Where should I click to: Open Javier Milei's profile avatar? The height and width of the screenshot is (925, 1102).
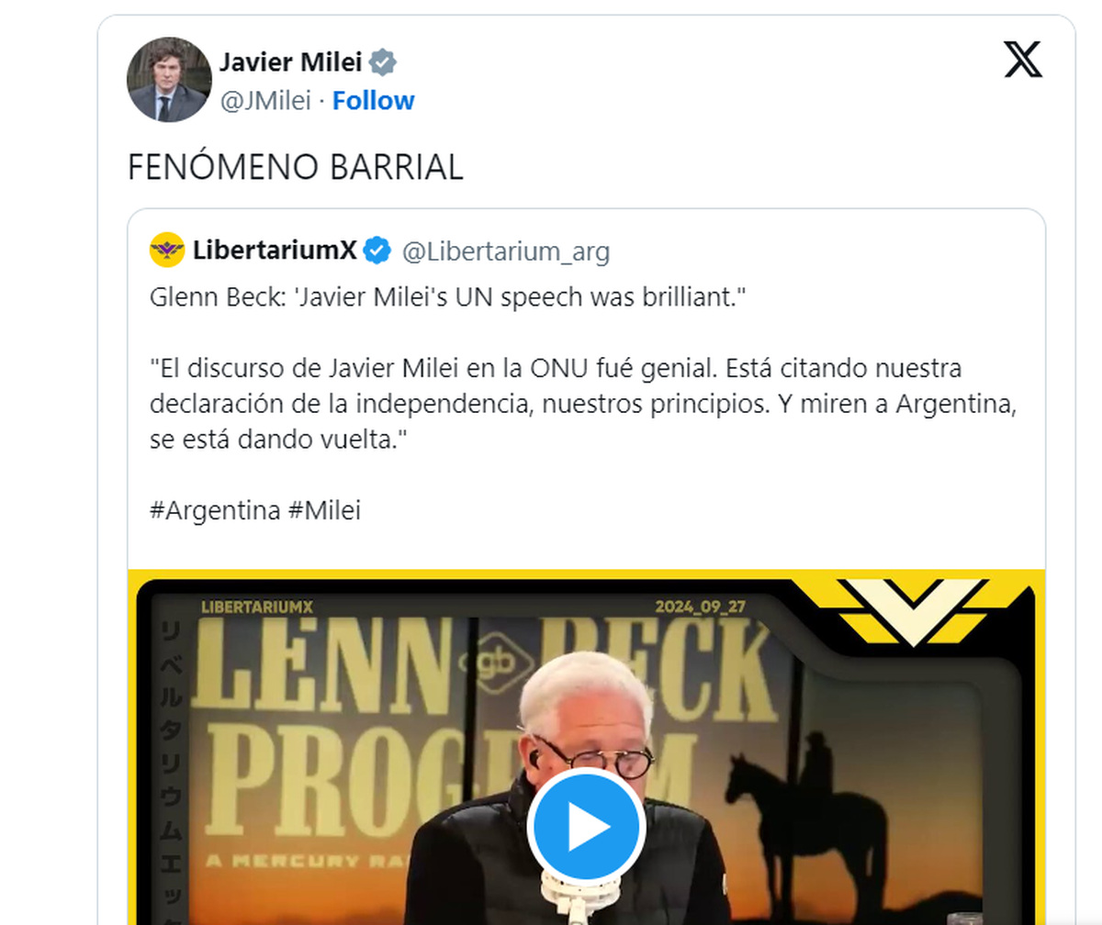[x=169, y=80]
